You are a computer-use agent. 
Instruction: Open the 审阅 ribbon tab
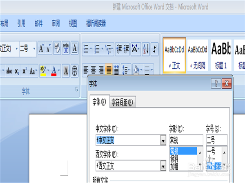click(x=56, y=23)
